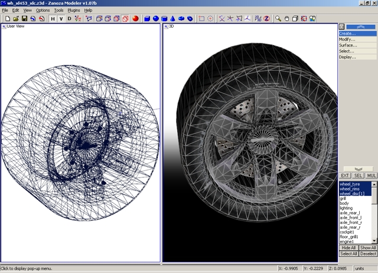The height and width of the screenshot is (273, 378).
Task: Toggle the V axis lock button
Action: point(61,19)
